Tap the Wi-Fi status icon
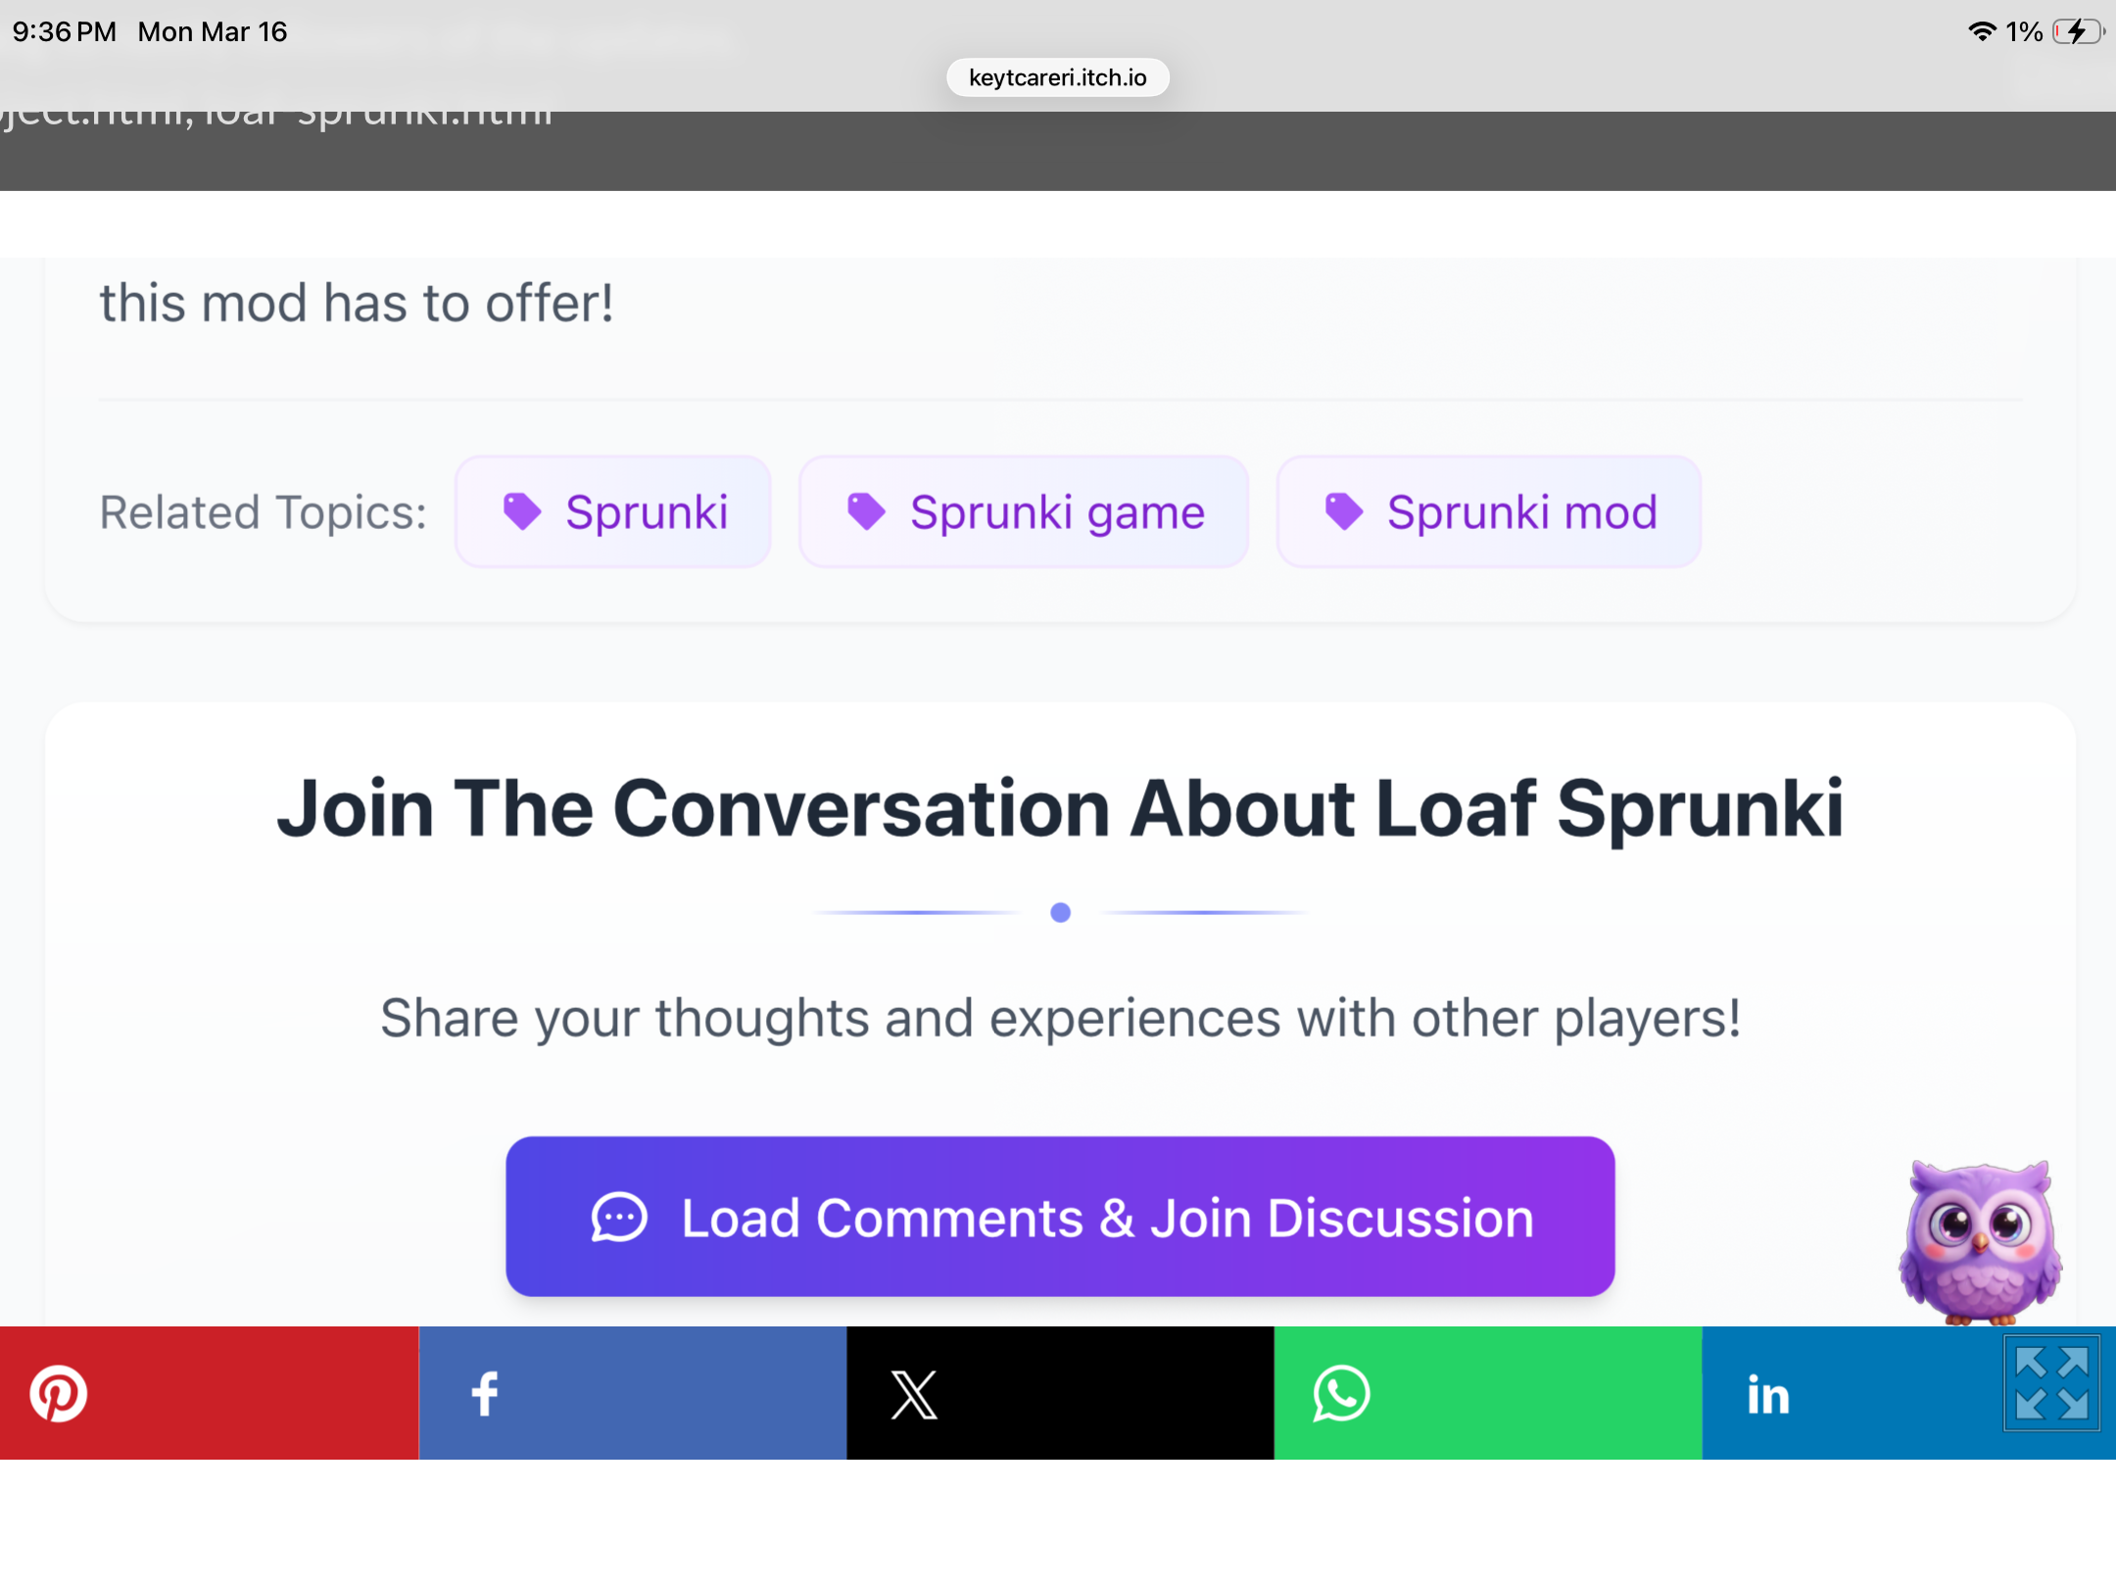This screenshot has width=2116, height=1587. point(1982,31)
